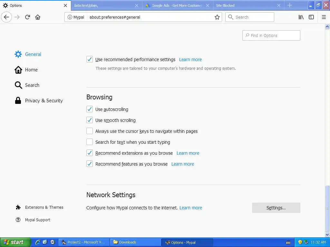Close the data:text/plain tab
Image resolution: width=330 pixels, height=247 pixels.
[137, 5]
